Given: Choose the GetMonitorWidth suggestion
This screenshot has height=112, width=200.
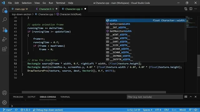Looking at the screenshot, I should (x=146, y=31).
